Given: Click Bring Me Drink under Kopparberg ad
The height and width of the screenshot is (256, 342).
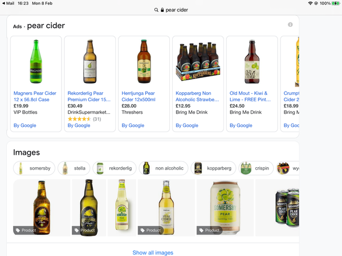Looking at the screenshot, I should point(192,112).
